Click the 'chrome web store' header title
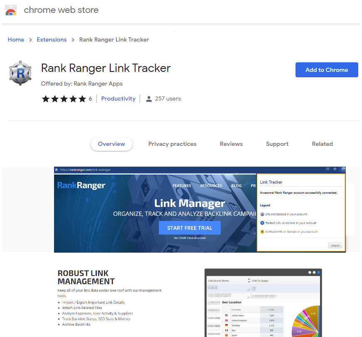The image size is (362, 337). [61, 10]
